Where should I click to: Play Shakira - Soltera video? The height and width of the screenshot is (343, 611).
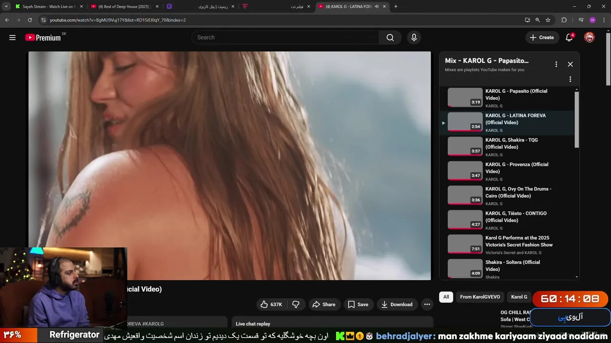coord(507,269)
